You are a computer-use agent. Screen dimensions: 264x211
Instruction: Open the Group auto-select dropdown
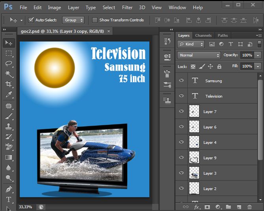point(74,20)
